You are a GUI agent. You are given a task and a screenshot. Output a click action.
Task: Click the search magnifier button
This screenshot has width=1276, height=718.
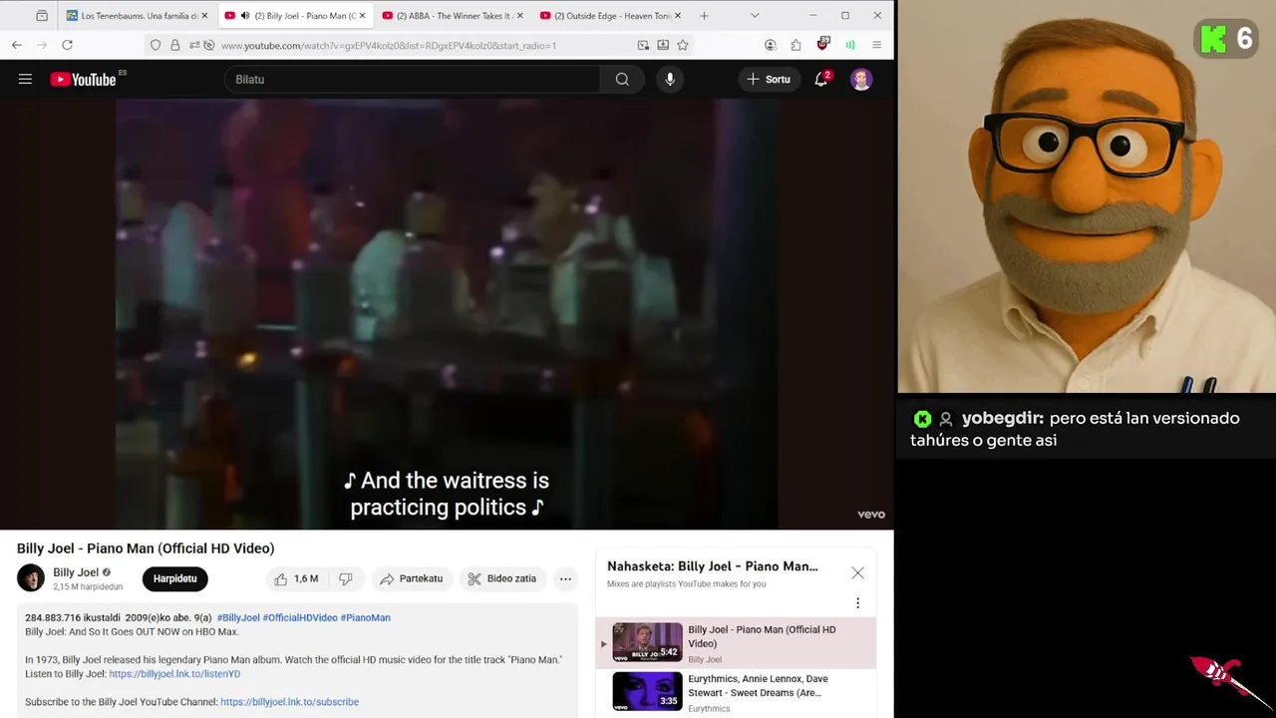pos(622,80)
